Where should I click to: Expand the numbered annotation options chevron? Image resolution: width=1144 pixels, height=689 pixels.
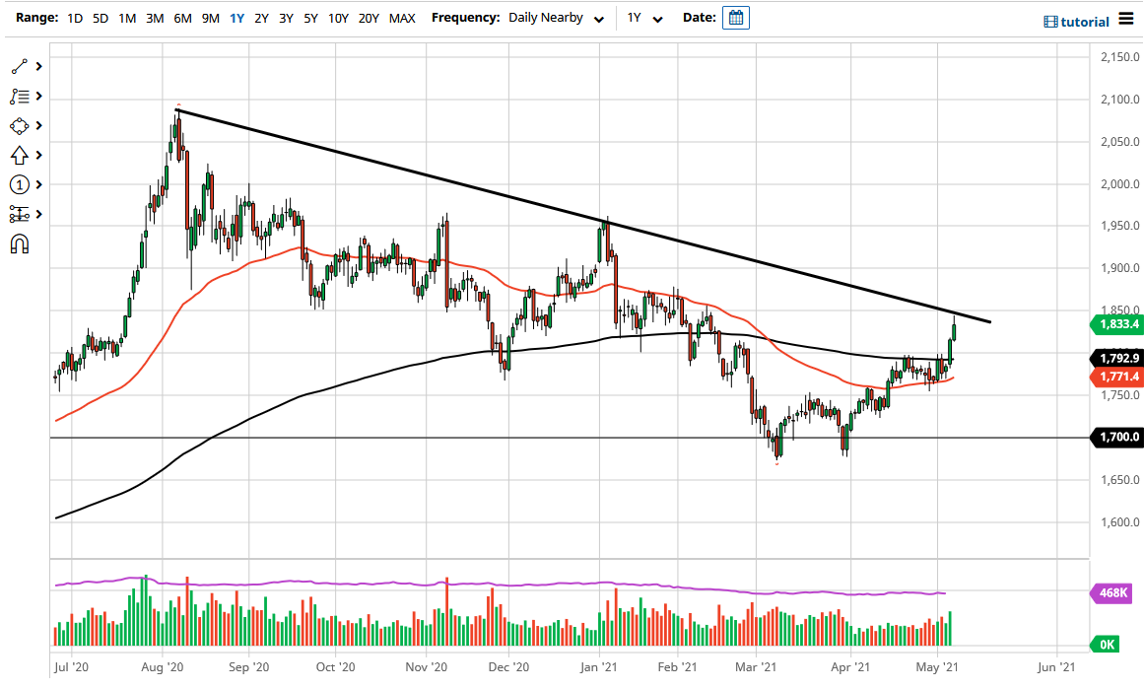coord(38,184)
